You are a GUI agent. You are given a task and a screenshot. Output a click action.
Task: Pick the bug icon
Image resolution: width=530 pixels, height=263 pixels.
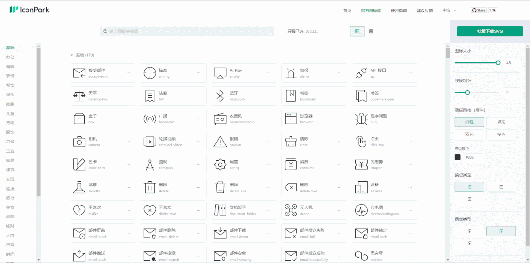361,119
